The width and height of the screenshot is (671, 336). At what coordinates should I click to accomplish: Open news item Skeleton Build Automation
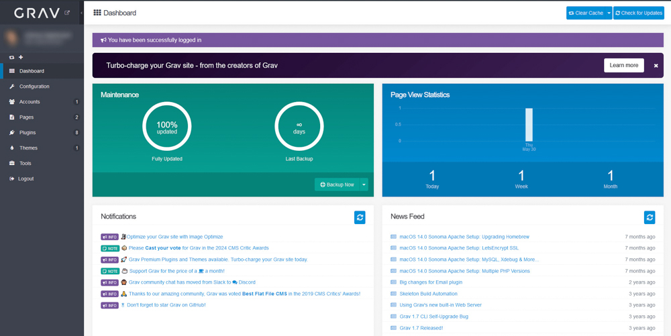[x=428, y=294]
